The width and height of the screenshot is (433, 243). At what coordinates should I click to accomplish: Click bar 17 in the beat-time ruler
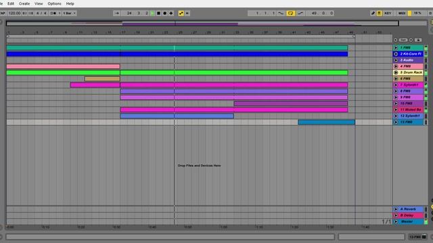pyautogui.click(x=123, y=32)
